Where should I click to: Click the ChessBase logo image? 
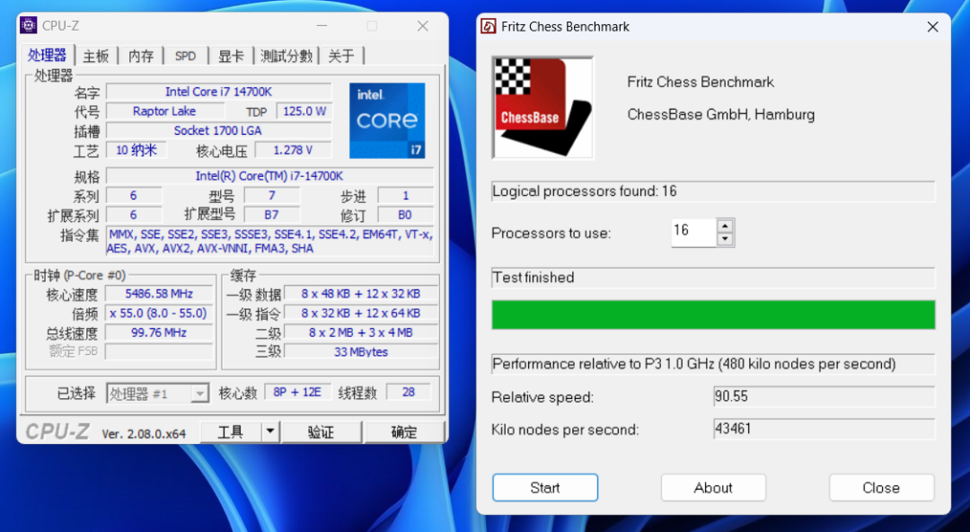click(x=542, y=108)
